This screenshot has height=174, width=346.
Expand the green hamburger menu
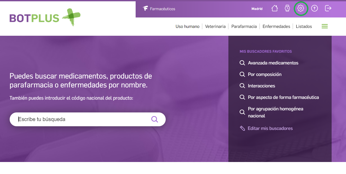[325, 26]
